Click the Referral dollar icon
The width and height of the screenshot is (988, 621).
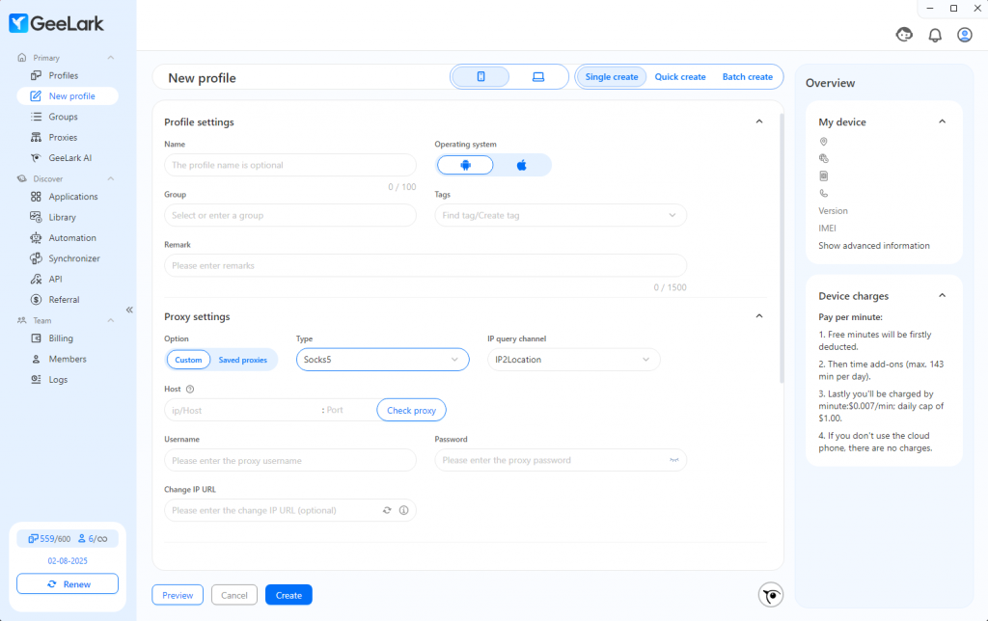point(36,300)
